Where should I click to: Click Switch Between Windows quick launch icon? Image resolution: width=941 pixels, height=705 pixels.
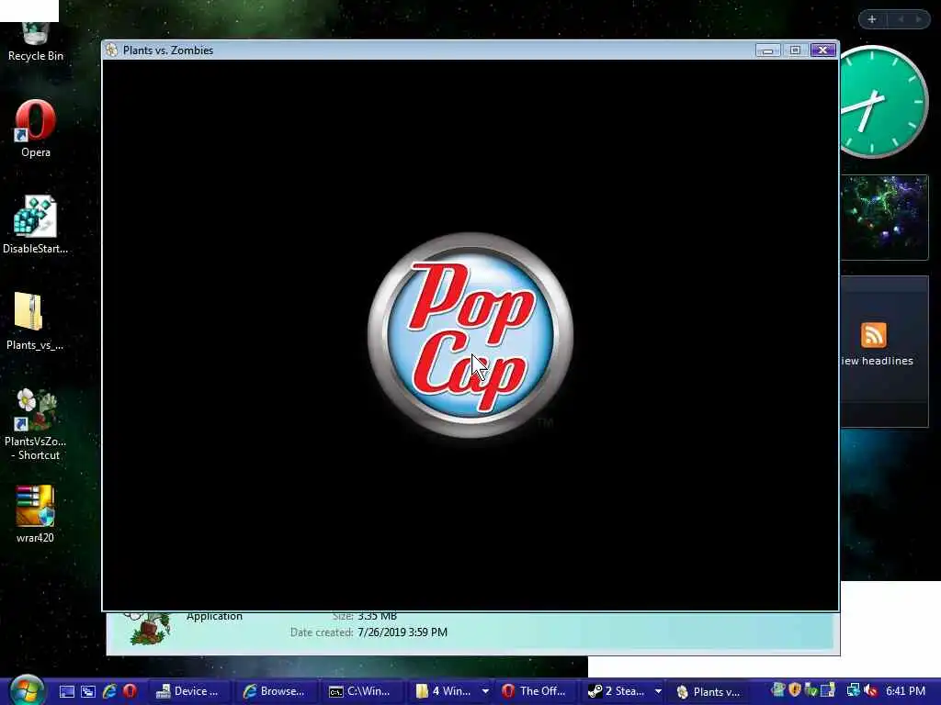click(x=87, y=691)
